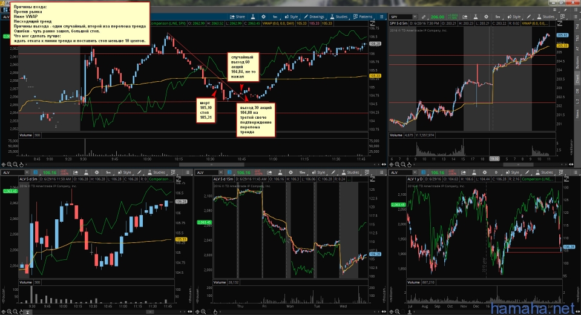The height and width of the screenshot is (315, 581).
Task: Open Studies on bottom-middle 15m chart
Action: click(350, 173)
